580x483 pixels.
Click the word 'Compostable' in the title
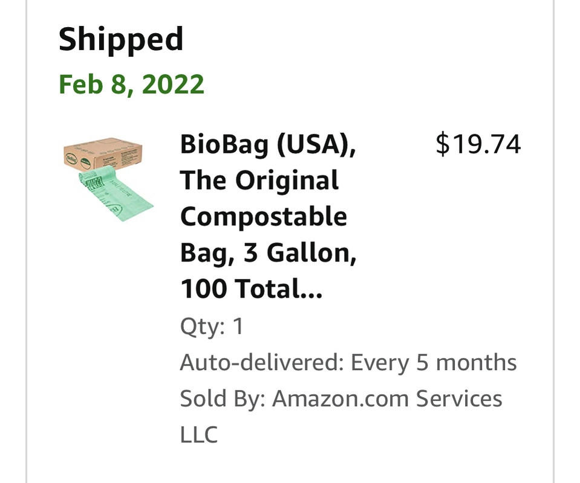(x=263, y=216)
